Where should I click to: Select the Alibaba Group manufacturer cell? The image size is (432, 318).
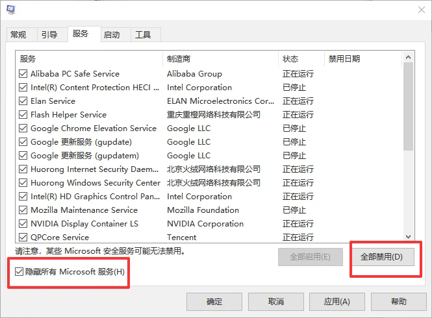click(194, 74)
